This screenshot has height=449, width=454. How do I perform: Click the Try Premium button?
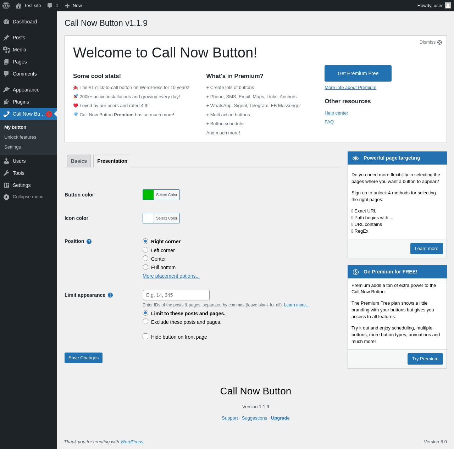[425, 359]
